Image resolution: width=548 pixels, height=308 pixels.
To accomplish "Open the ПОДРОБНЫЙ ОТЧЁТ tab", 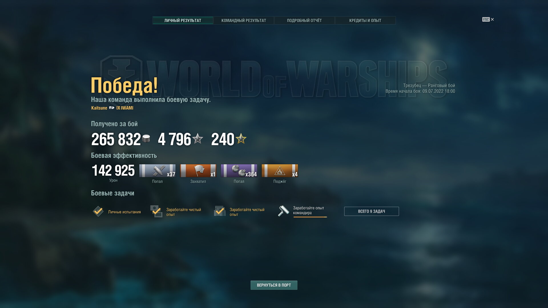I will [304, 21].
